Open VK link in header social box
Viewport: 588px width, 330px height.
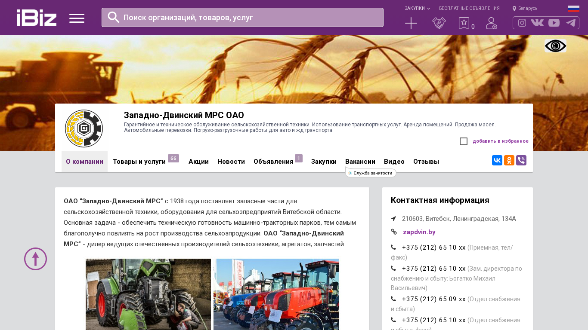[537, 23]
